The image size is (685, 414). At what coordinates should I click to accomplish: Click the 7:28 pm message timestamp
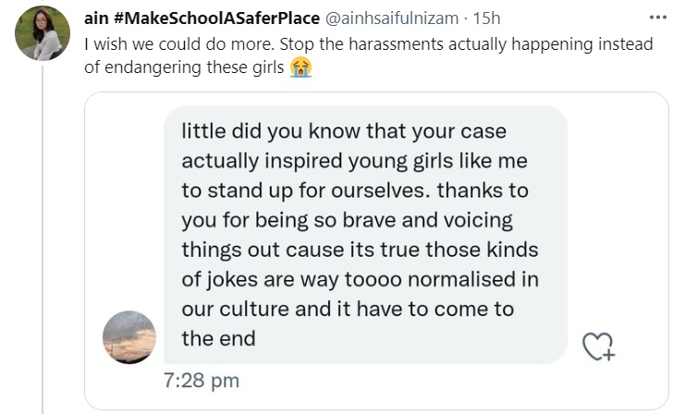click(201, 380)
